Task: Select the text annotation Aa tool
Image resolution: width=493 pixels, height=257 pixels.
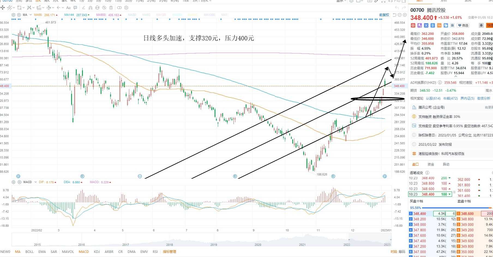Action: tap(68, 8)
